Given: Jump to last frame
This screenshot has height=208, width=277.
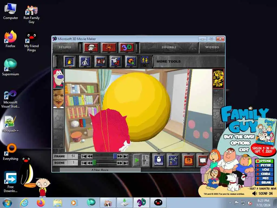Looking at the screenshot, I should 126,156.
